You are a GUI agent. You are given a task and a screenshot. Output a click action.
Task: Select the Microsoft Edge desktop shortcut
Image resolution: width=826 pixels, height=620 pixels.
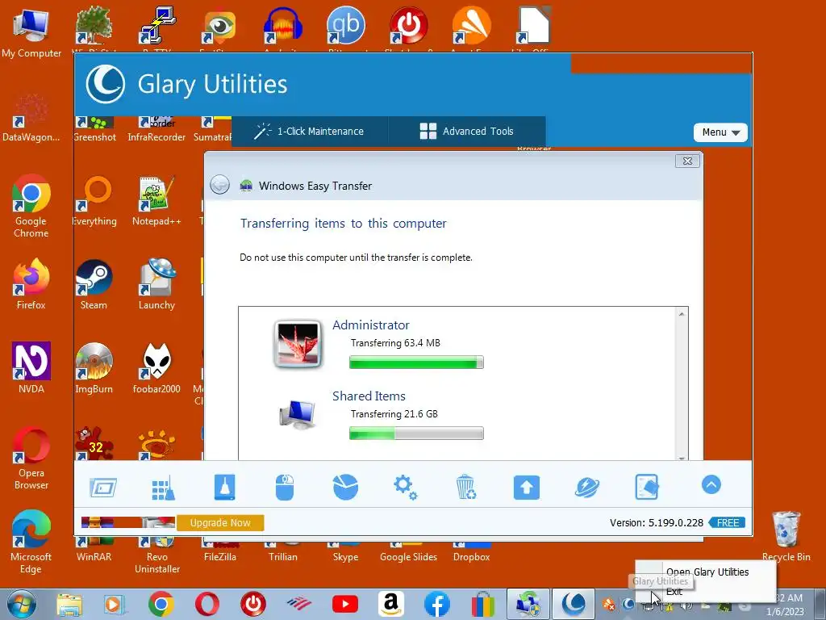pos(31,542)
